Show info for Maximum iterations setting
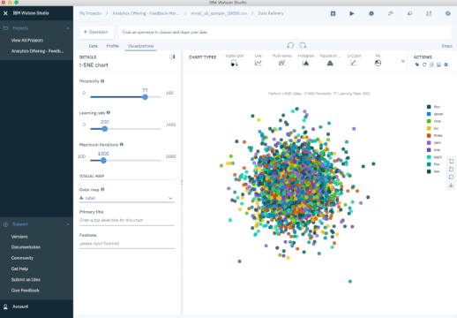Screen dimensions: 457x318 [122, 145]
